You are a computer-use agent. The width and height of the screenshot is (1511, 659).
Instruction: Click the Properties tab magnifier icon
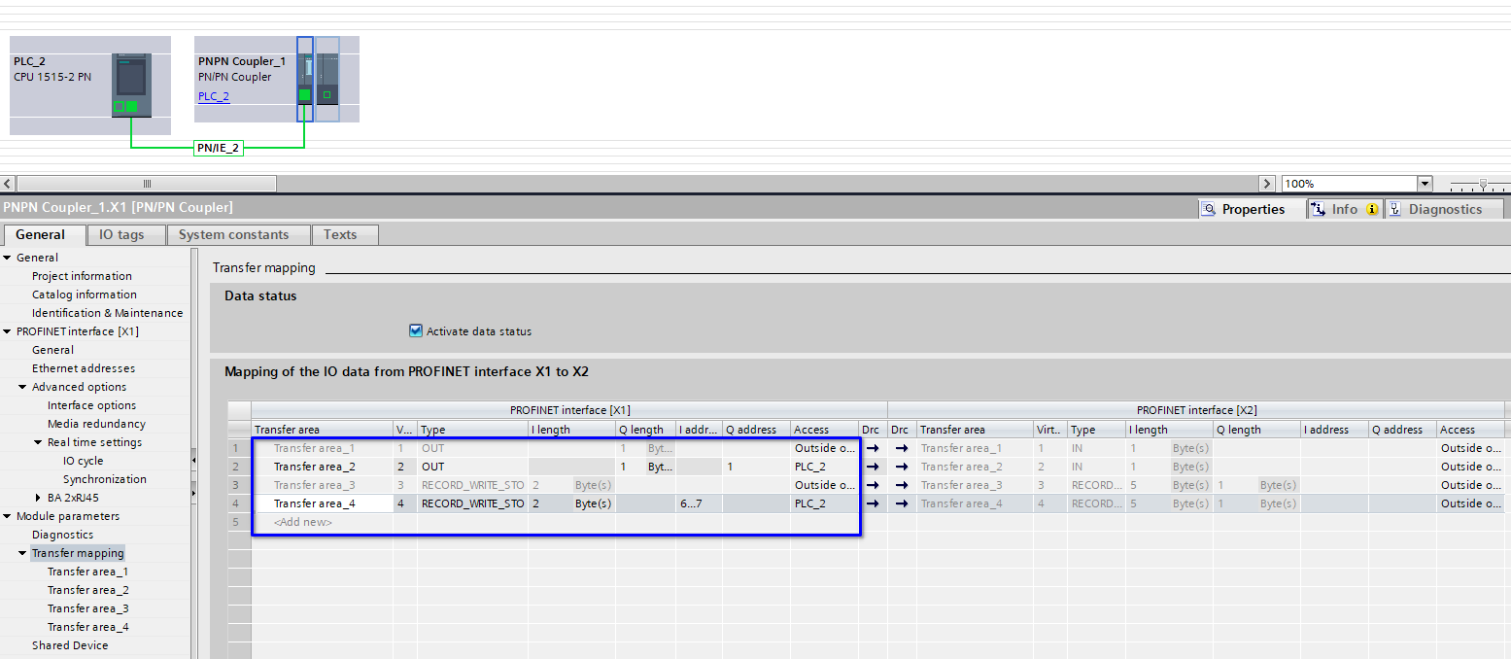point(1208,209)
